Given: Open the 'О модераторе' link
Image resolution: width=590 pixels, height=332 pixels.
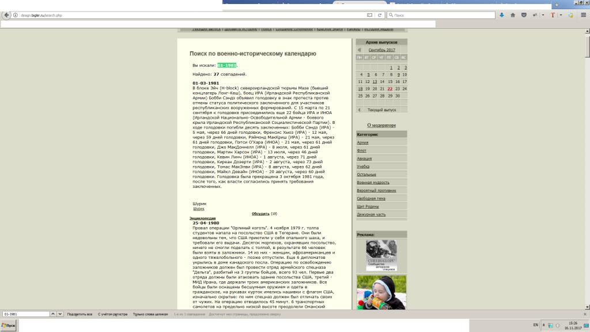Looking at the screenshot, I should click(x=381, y=125).
